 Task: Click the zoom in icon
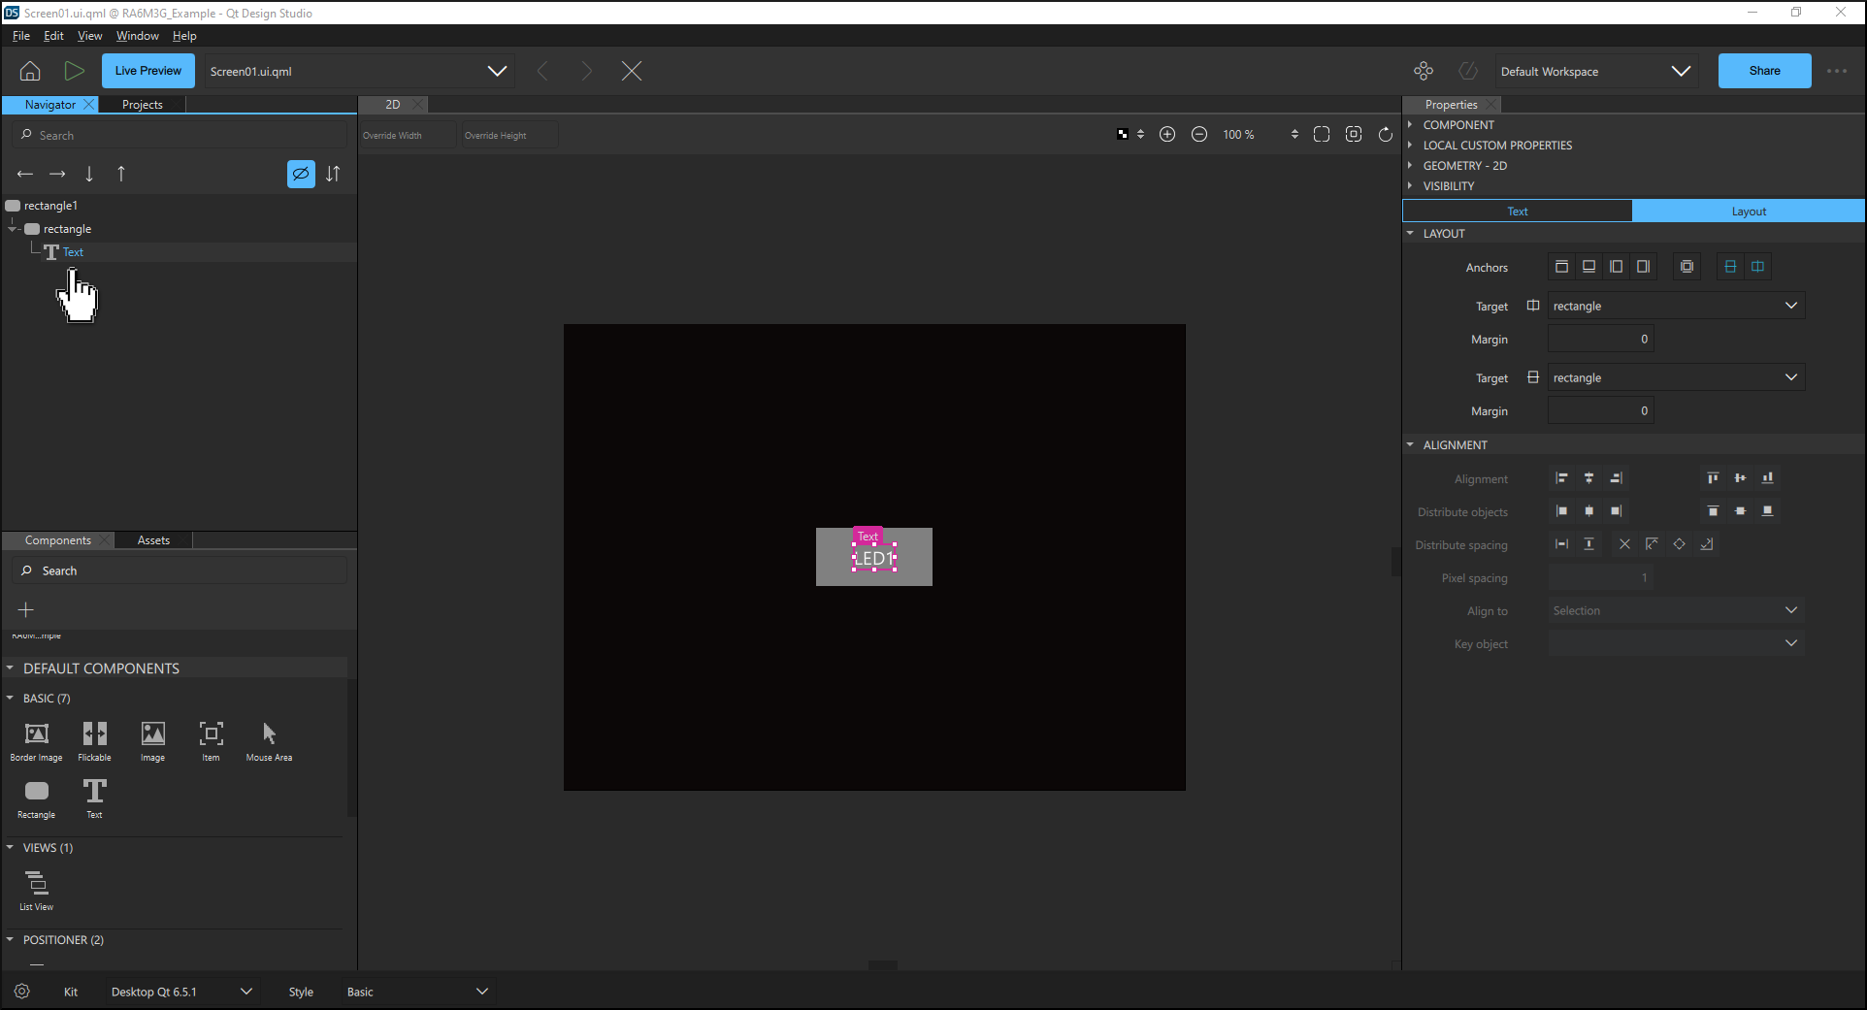coord(1167,135)
